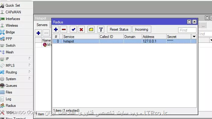Open the filter funnel in Radius window
Viewport: 212px width, 119px height.
point(101,29)
